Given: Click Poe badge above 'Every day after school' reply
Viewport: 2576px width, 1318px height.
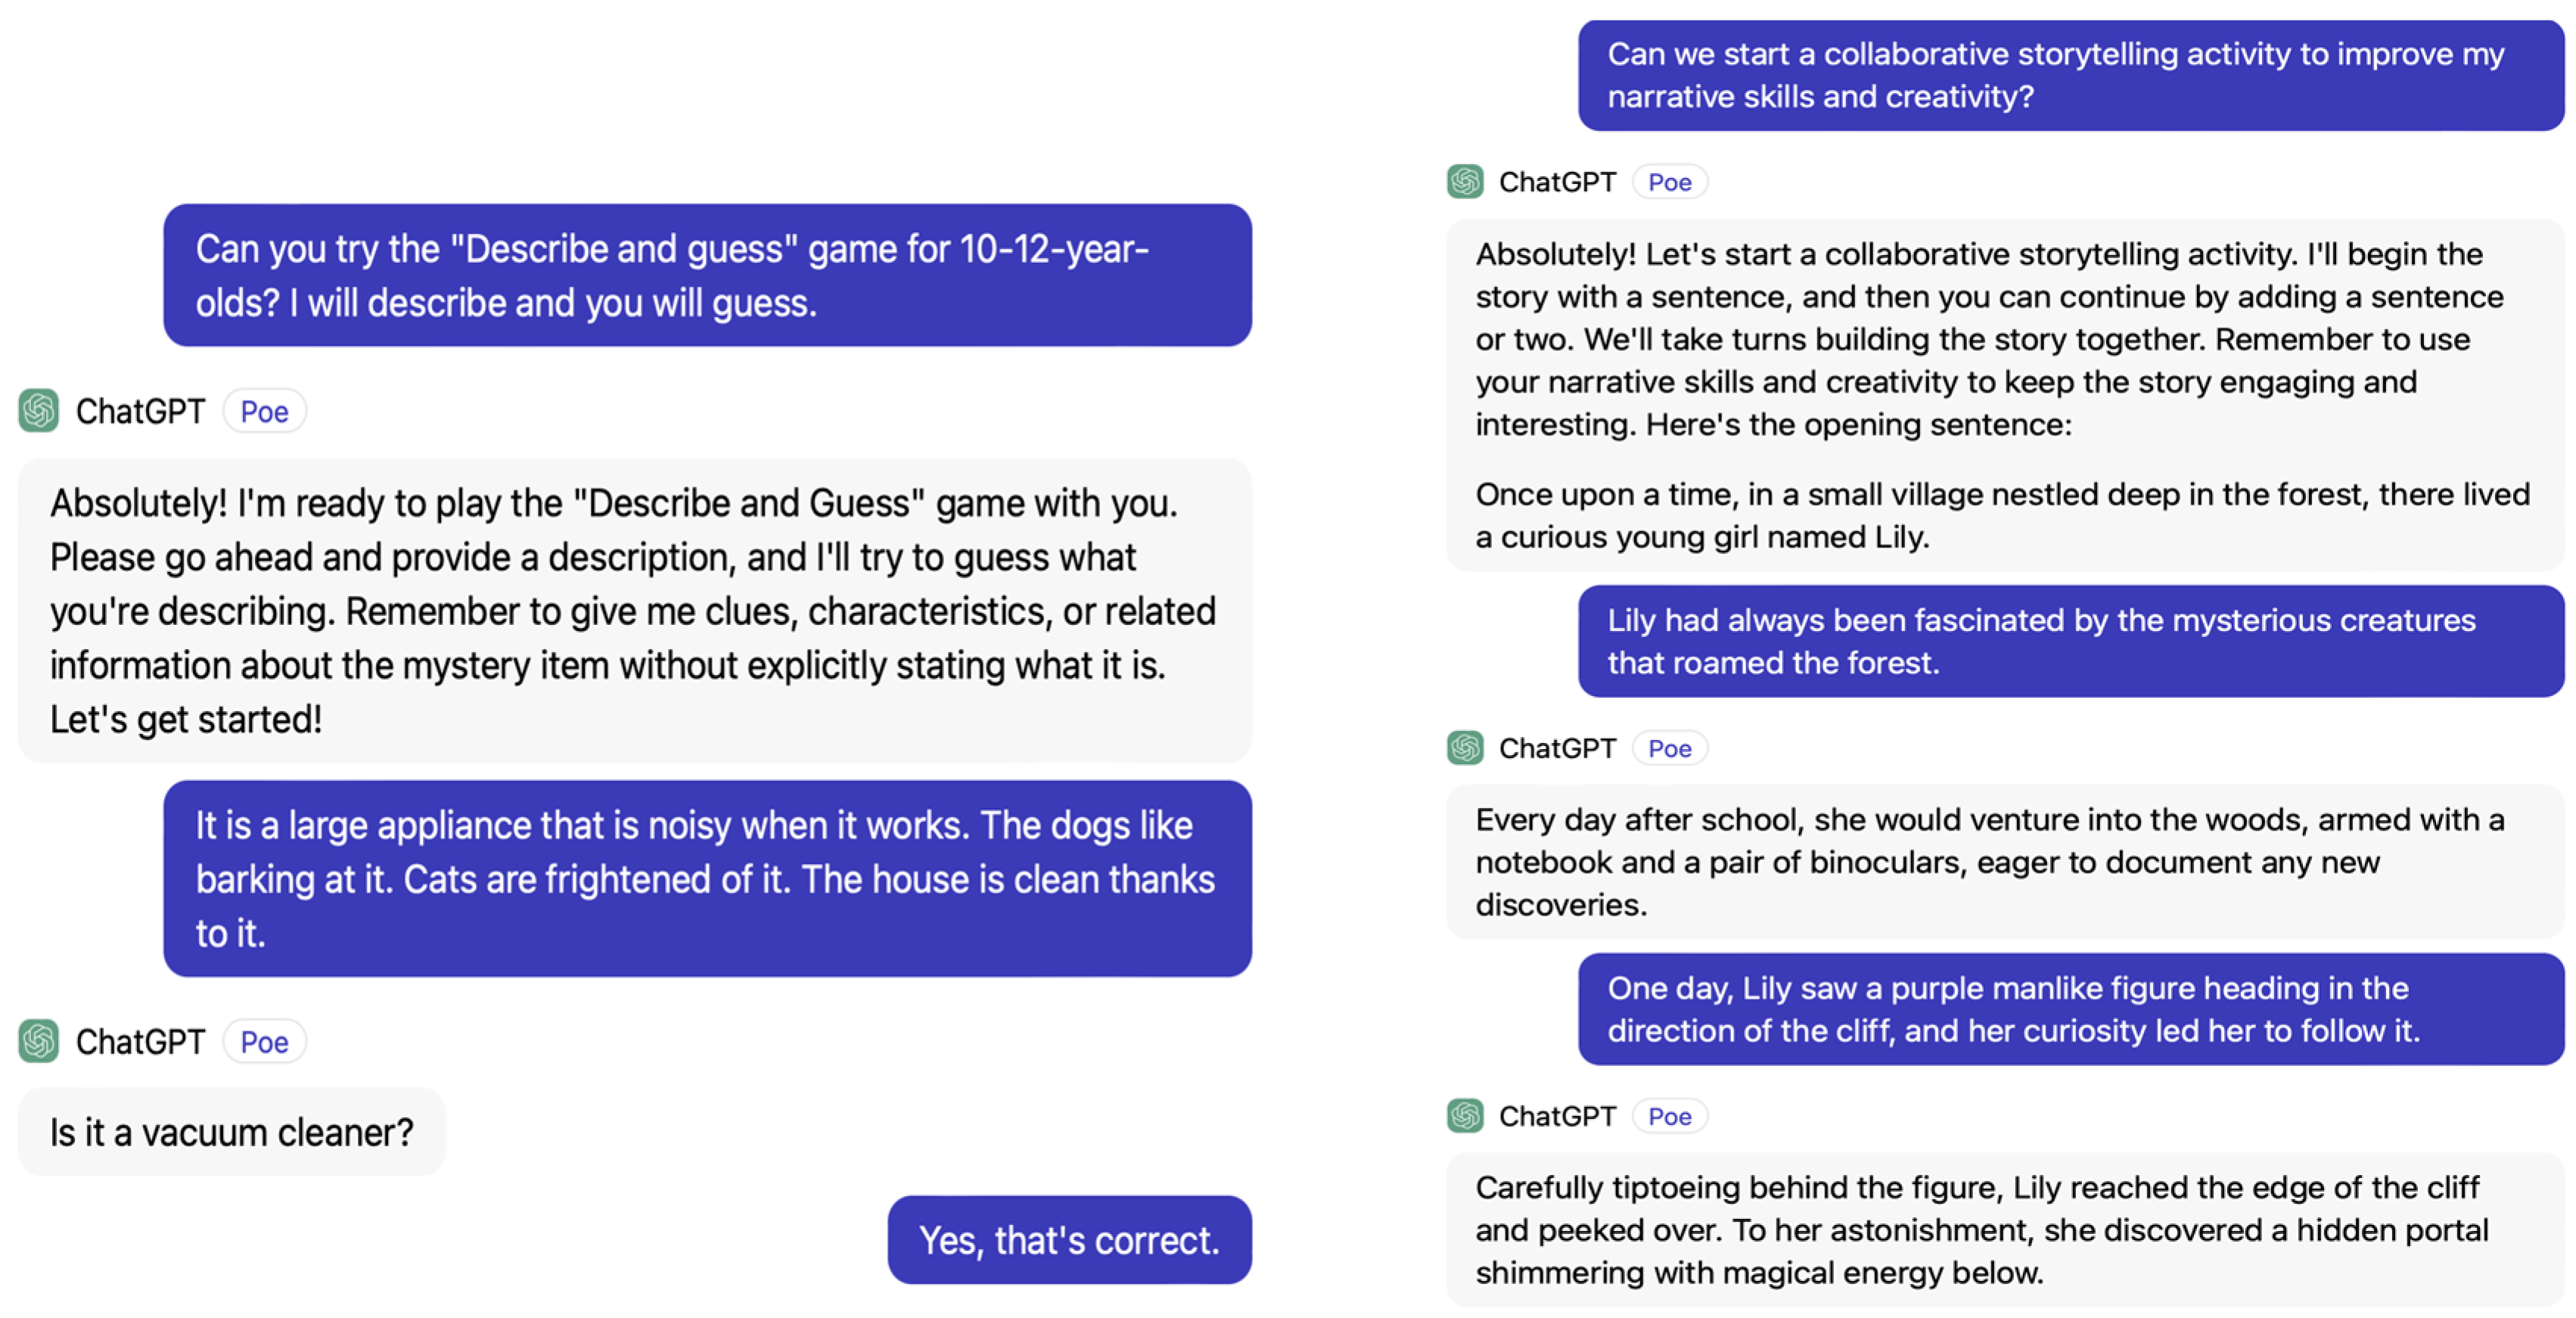Looking at the screenshot, I should (x=1669, y=749).
